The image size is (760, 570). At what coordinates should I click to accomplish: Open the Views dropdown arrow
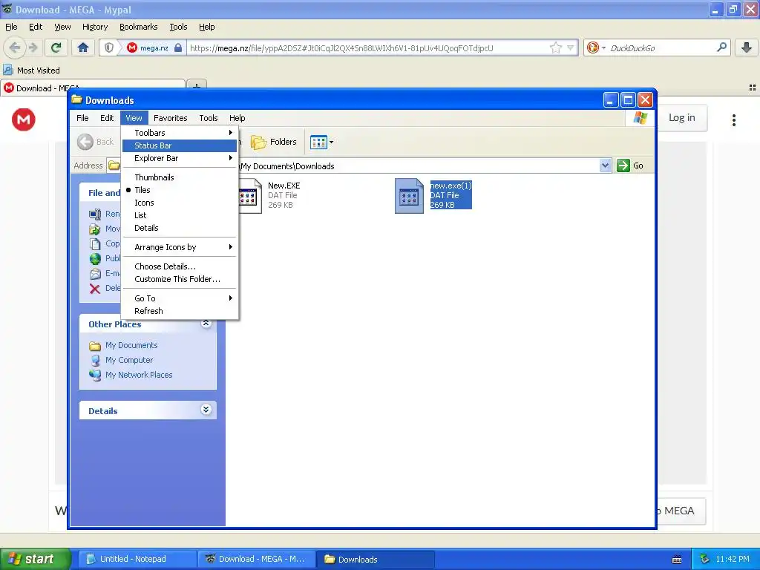click(x=332, y=142)
